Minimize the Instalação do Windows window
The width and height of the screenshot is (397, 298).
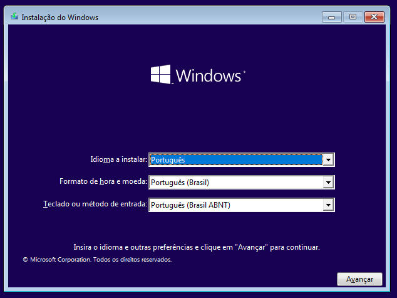coord(332,17)
